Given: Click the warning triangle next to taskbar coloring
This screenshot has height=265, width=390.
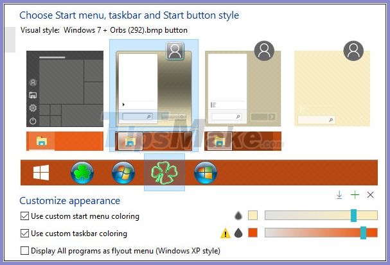Looking at the screenshot, I should [226, 233].
